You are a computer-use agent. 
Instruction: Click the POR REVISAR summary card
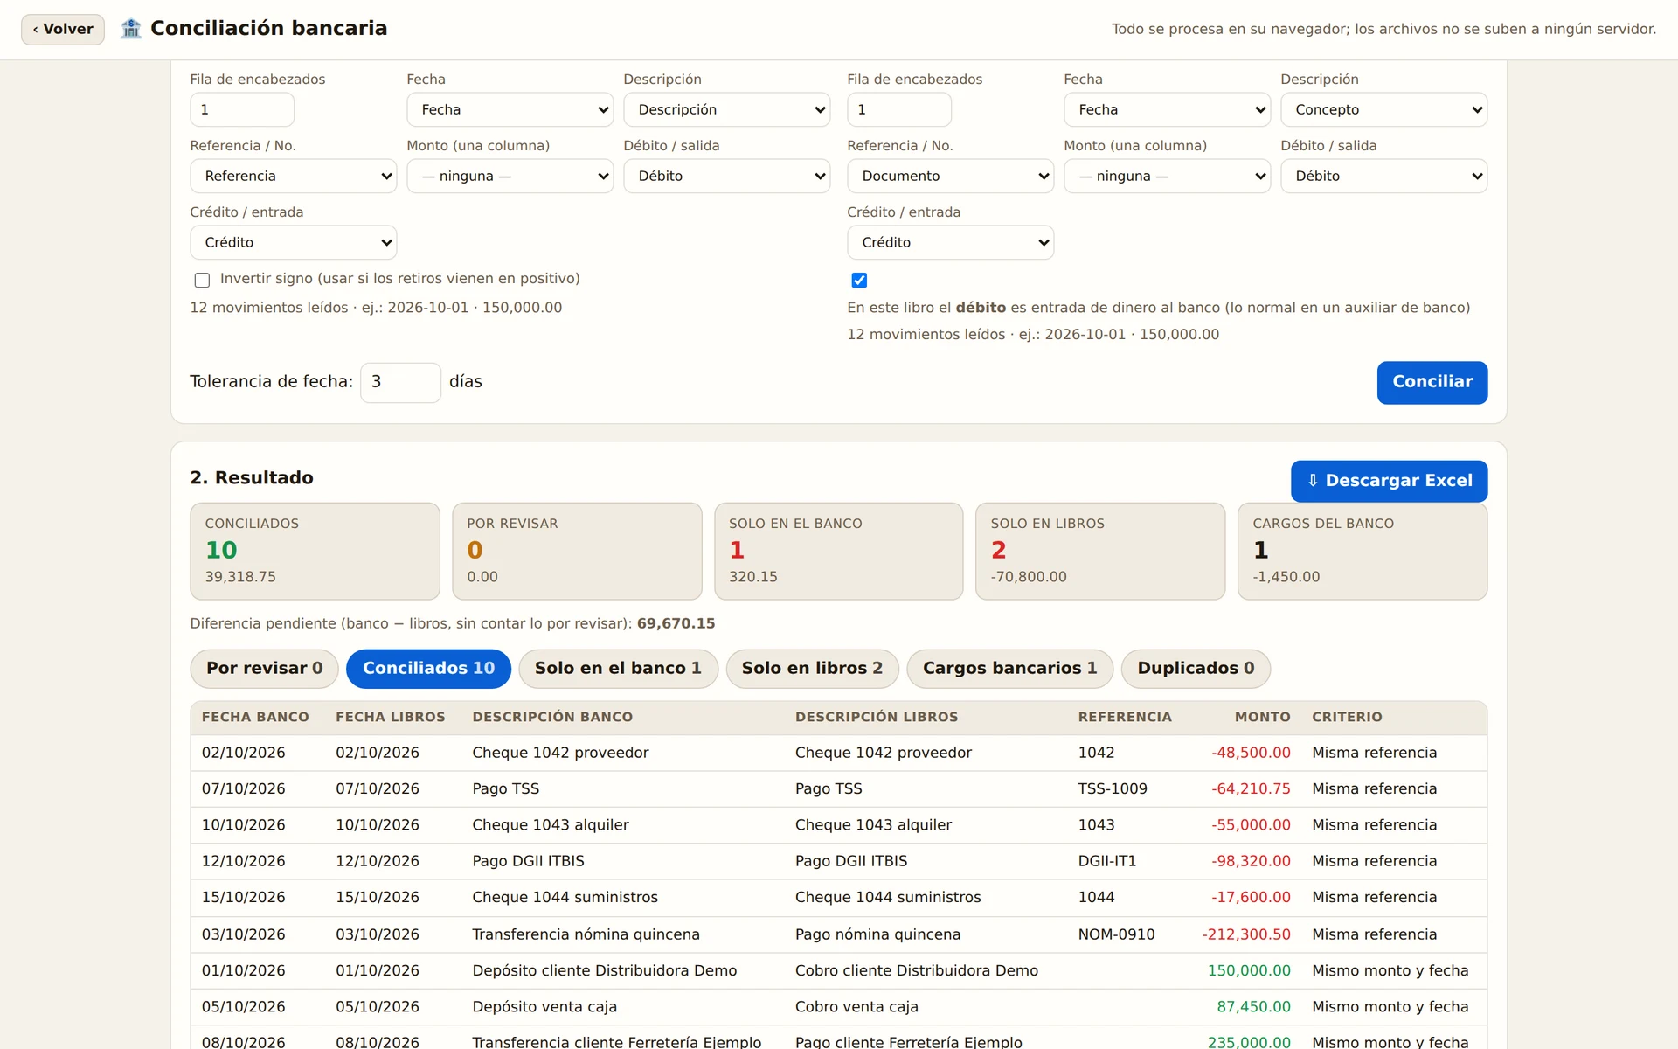[577, 551]
